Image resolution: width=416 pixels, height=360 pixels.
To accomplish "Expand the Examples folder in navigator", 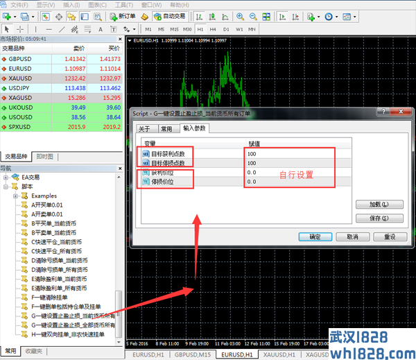I will (x=15, y=196).
